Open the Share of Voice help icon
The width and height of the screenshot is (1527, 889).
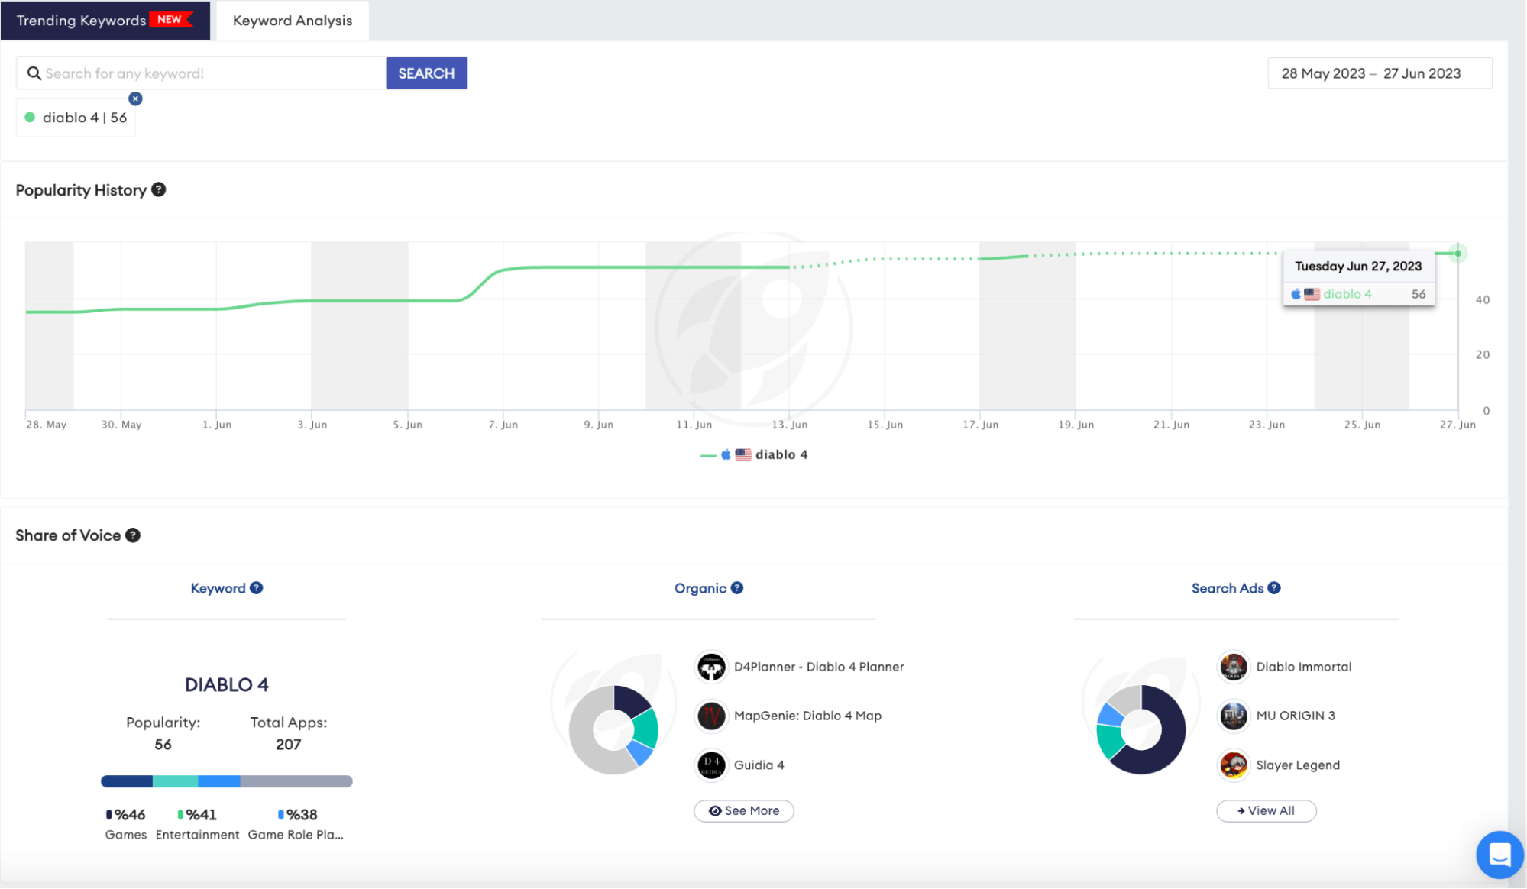(x=133, y=535)
